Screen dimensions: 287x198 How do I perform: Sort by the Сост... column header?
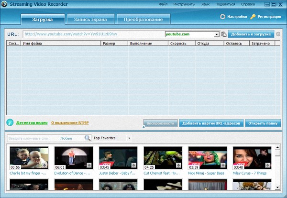click(x=14, y=44)
